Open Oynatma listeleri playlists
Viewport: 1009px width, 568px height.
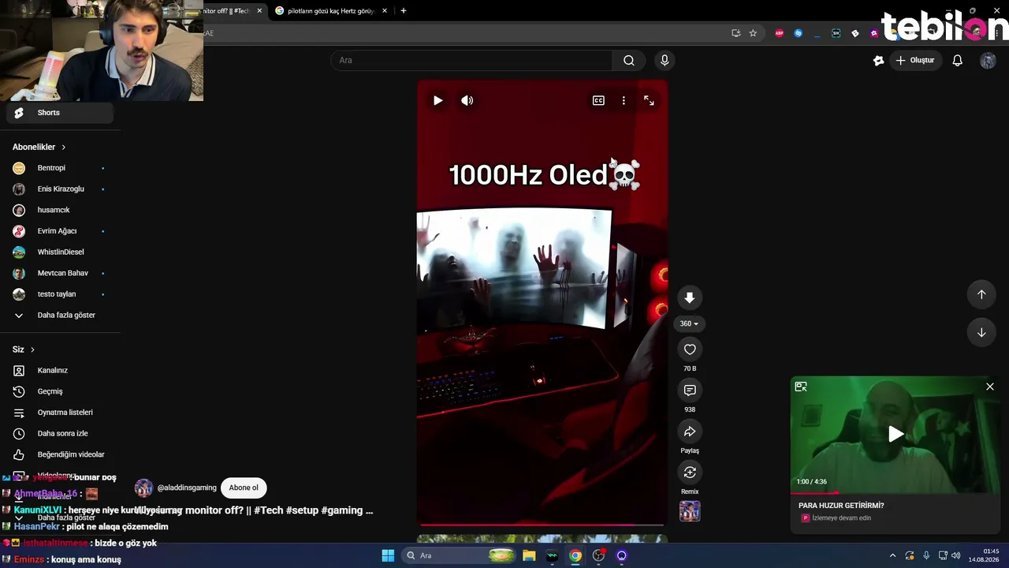(60, 413)
